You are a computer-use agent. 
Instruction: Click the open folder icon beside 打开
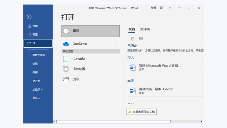pyautogui.click(x=29, y=43)
